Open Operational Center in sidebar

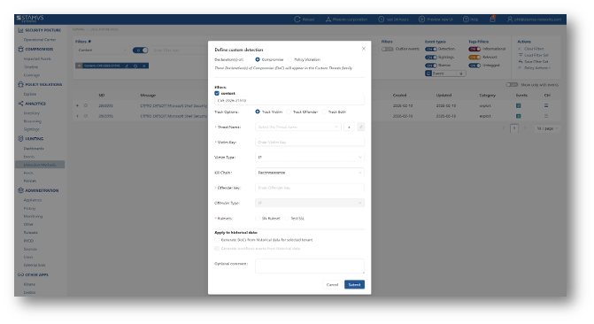(x=40, y=40)
